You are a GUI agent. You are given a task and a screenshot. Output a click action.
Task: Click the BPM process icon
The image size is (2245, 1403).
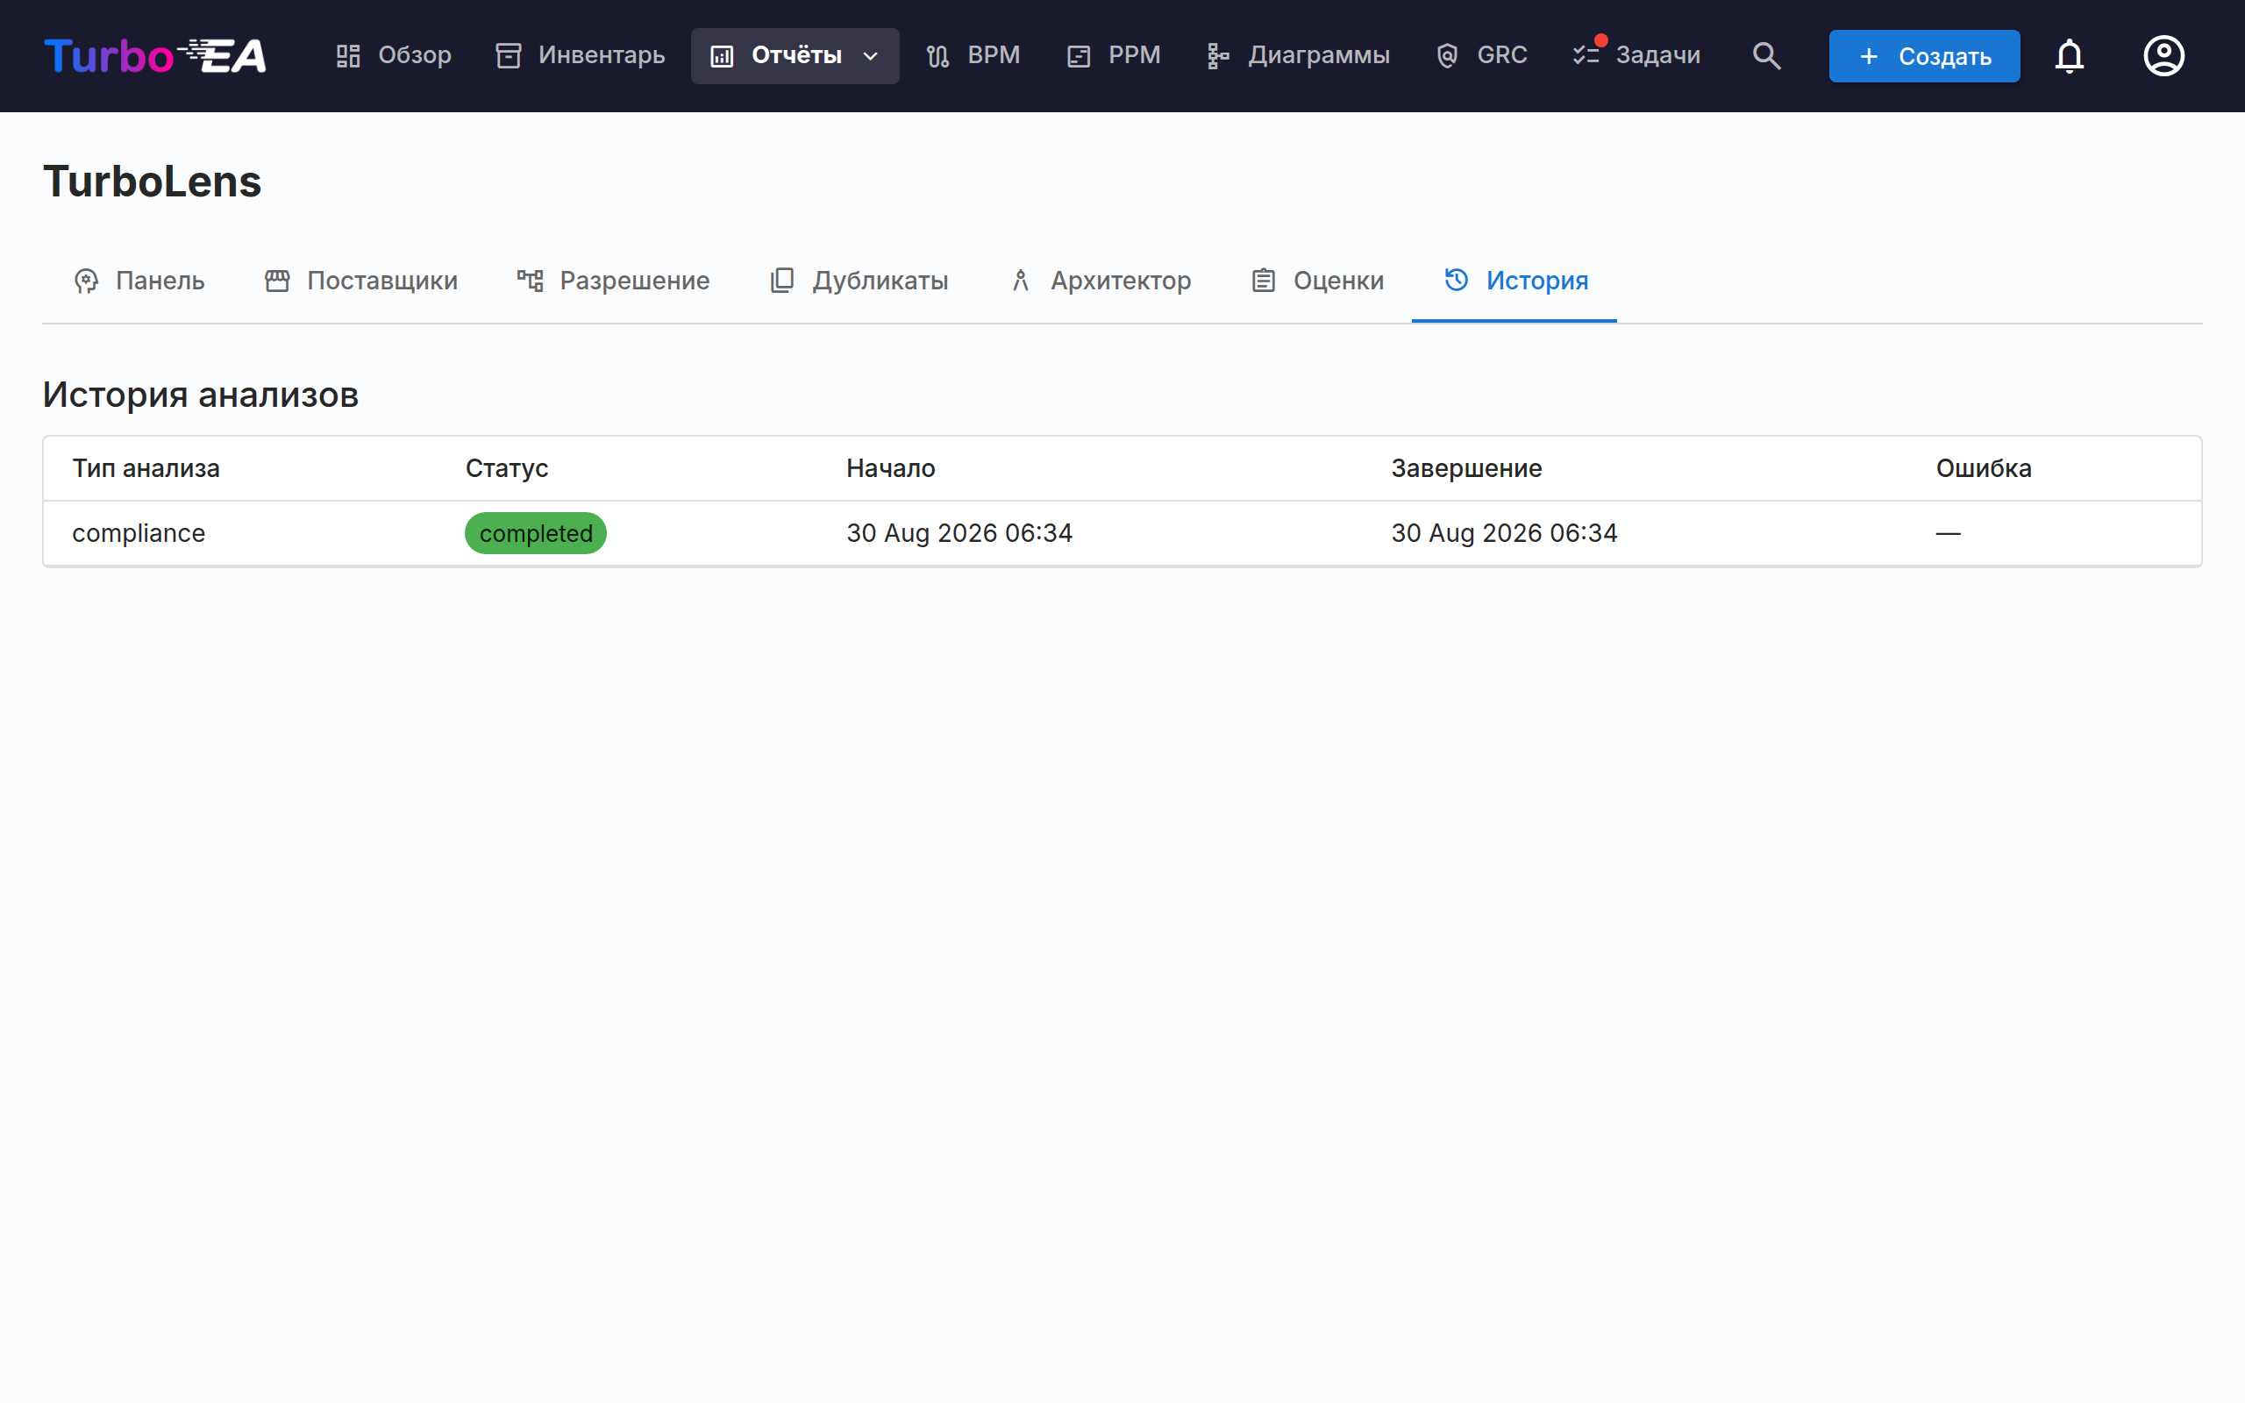click(937, 55)
